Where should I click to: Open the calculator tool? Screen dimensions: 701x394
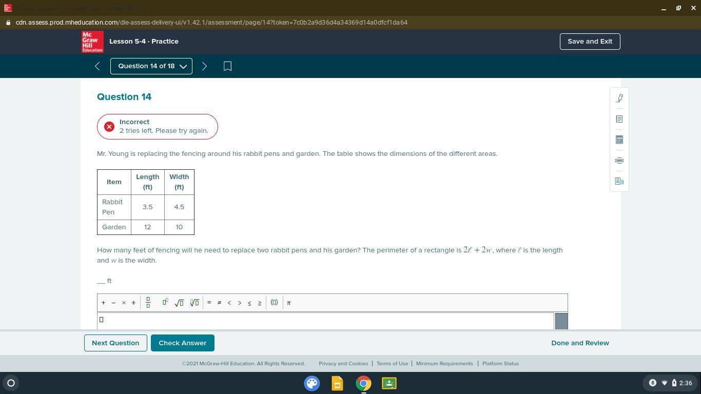619,140
